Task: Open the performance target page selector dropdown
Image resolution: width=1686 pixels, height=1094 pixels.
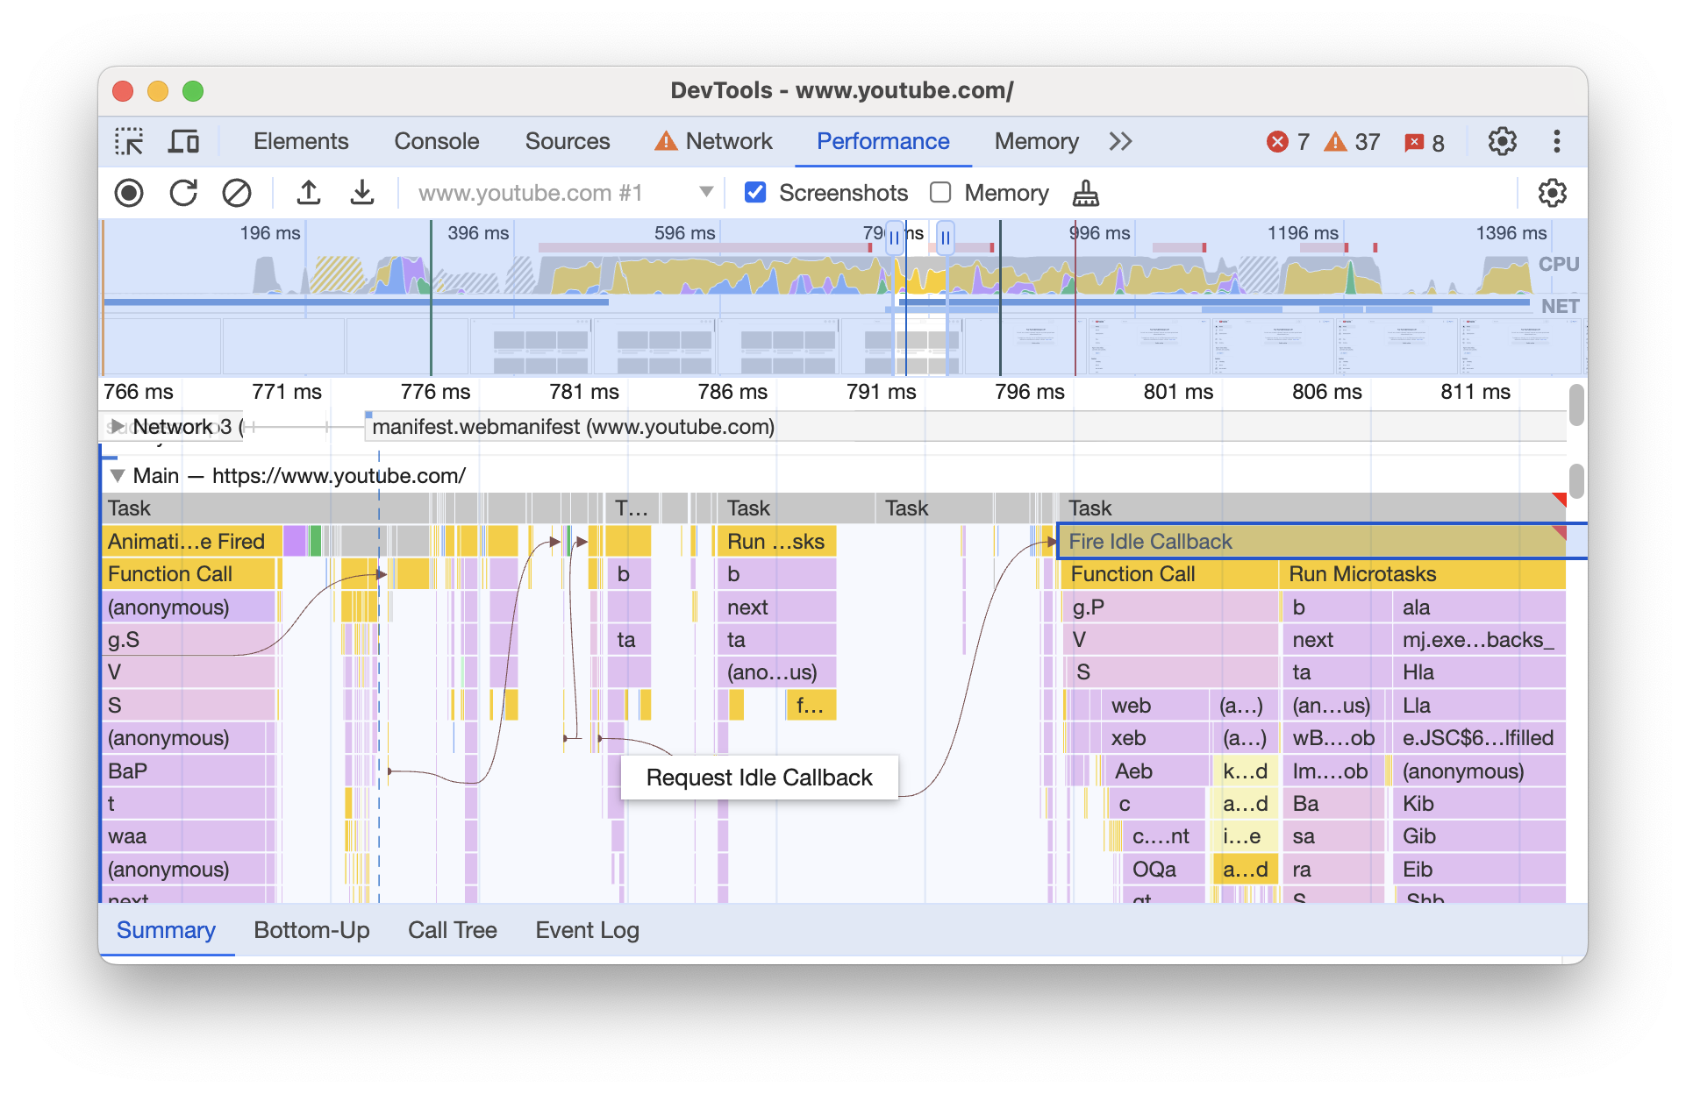Action: coord(707,192)
